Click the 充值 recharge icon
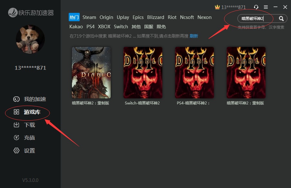Viewport: 291px width, 188px height. coord(16,138)
